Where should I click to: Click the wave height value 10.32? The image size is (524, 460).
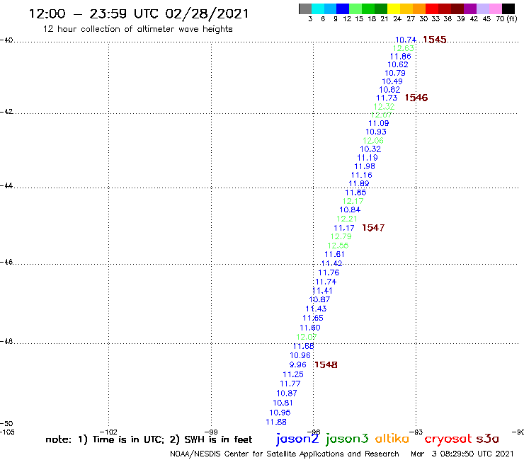370,149
